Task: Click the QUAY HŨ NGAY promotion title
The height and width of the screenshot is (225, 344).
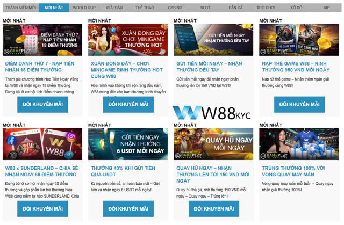Action: [x=209, y=173]
